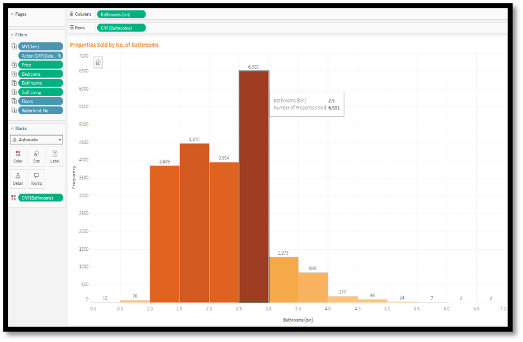Click the home reset view icon on chart
Image resolution: width=523 pixels, height=342 pixels.
[x=98, y=63]
